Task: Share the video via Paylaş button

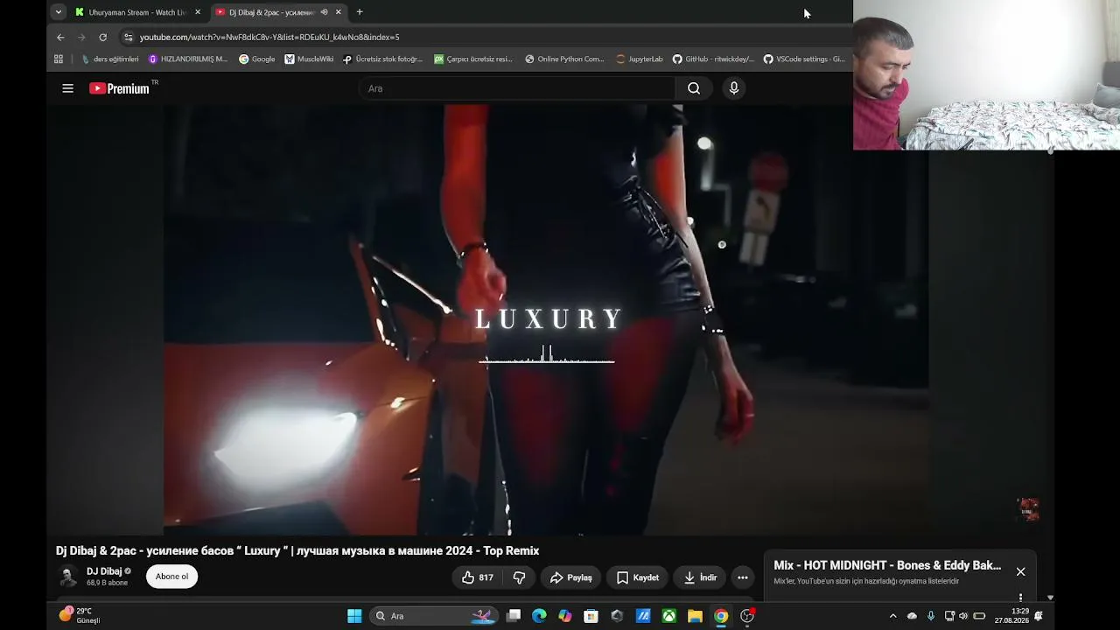Action: tap(571, 577)
